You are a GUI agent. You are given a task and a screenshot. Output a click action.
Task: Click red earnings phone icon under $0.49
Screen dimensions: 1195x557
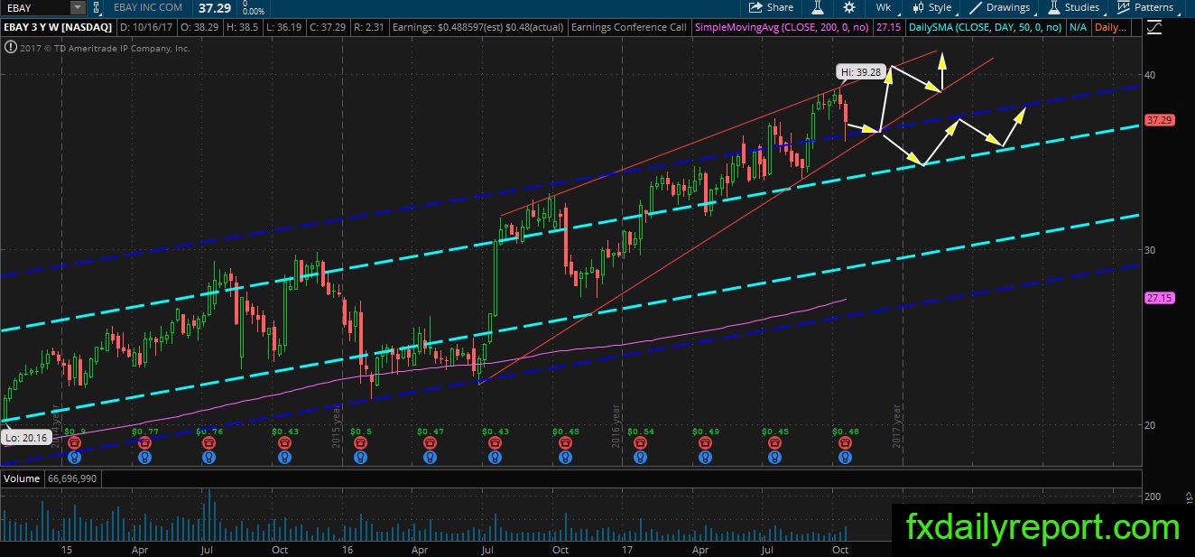coord(704,443)
